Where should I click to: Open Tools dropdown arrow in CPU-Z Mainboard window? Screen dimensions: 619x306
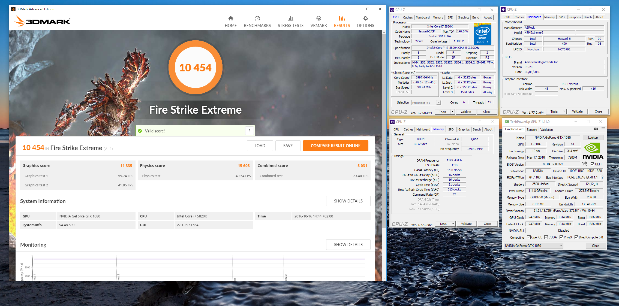564,111
